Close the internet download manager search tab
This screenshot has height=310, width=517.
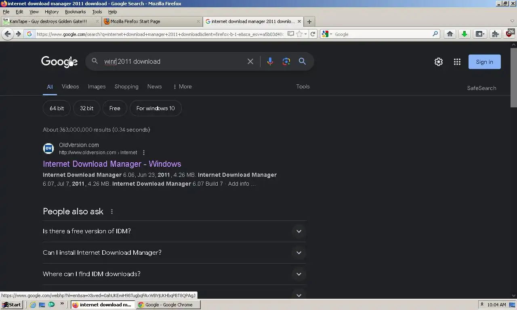pyautogui.click(x=299, y=21)
